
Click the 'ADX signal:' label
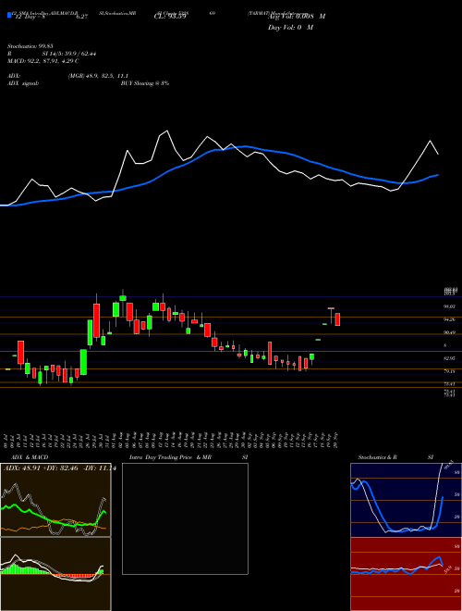tap(23, 83)
